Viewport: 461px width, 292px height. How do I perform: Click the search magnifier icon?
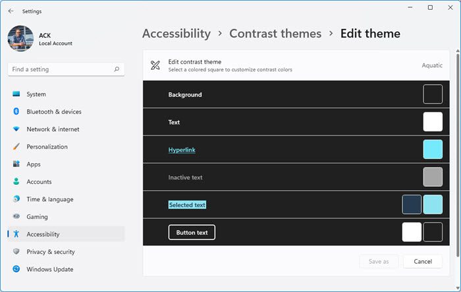[117, 69]
